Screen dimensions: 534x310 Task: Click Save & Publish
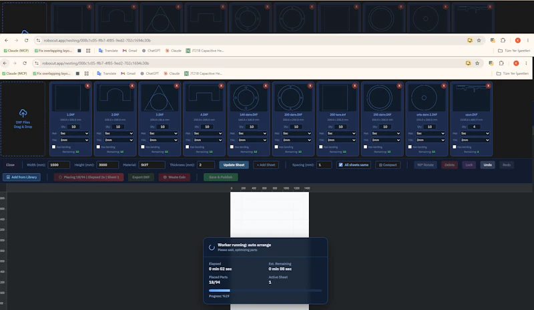pos(221,177)
